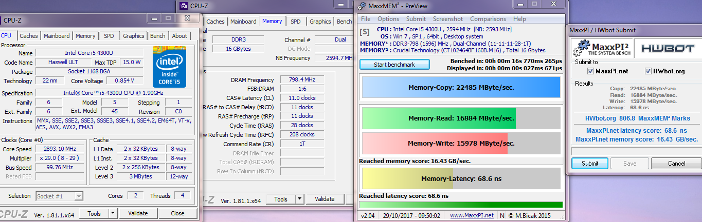Open the Memory tab in left CPU-Z
Viewport: 702px width, 222px height.
[85, 36]
